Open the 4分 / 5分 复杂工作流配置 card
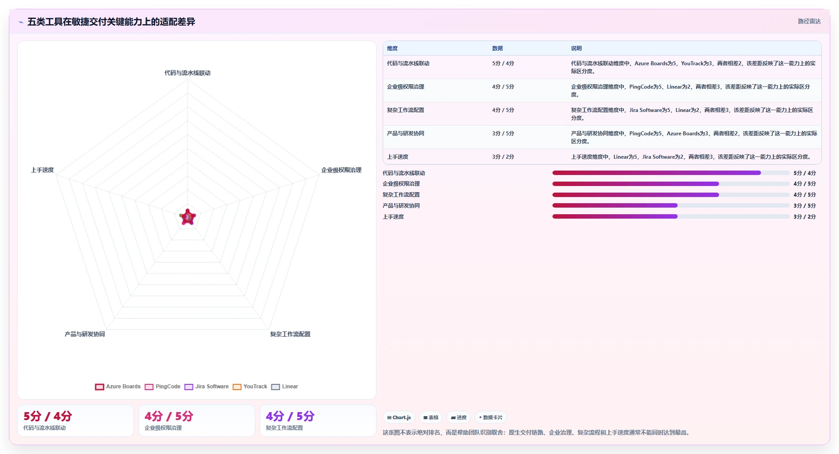 (x=318, y=421)
